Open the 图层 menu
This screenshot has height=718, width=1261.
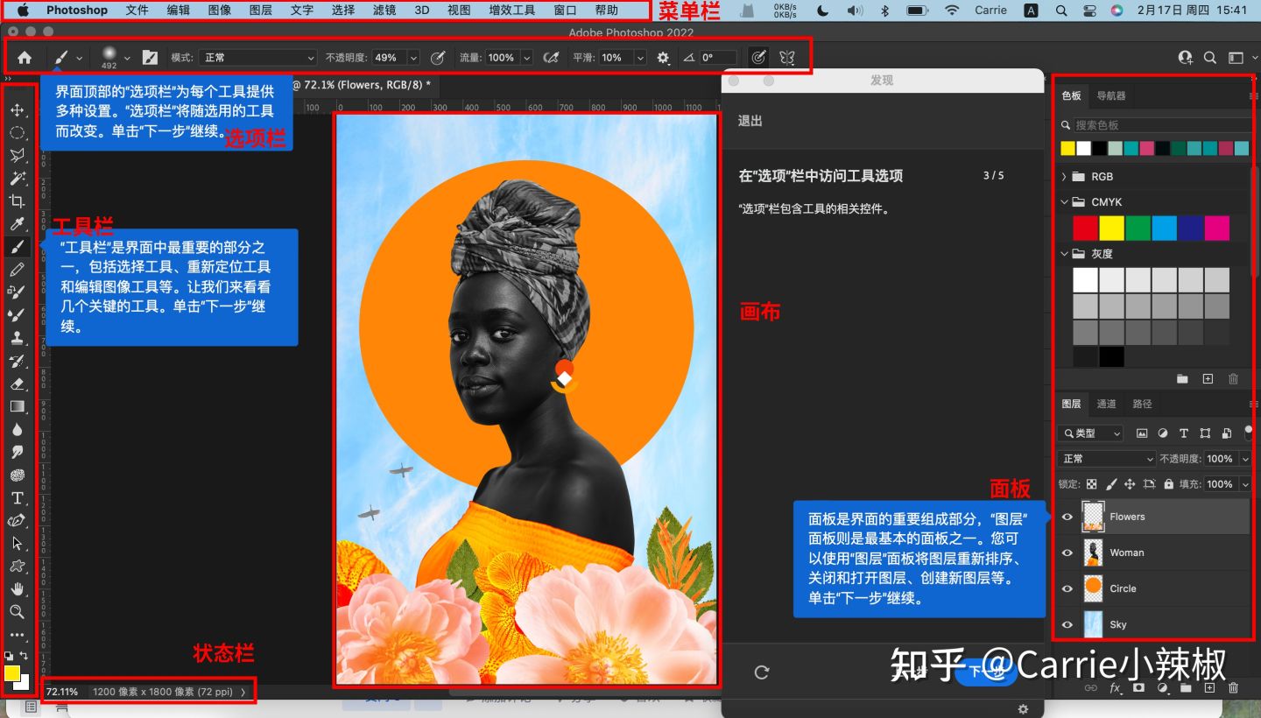coord(260,11)
